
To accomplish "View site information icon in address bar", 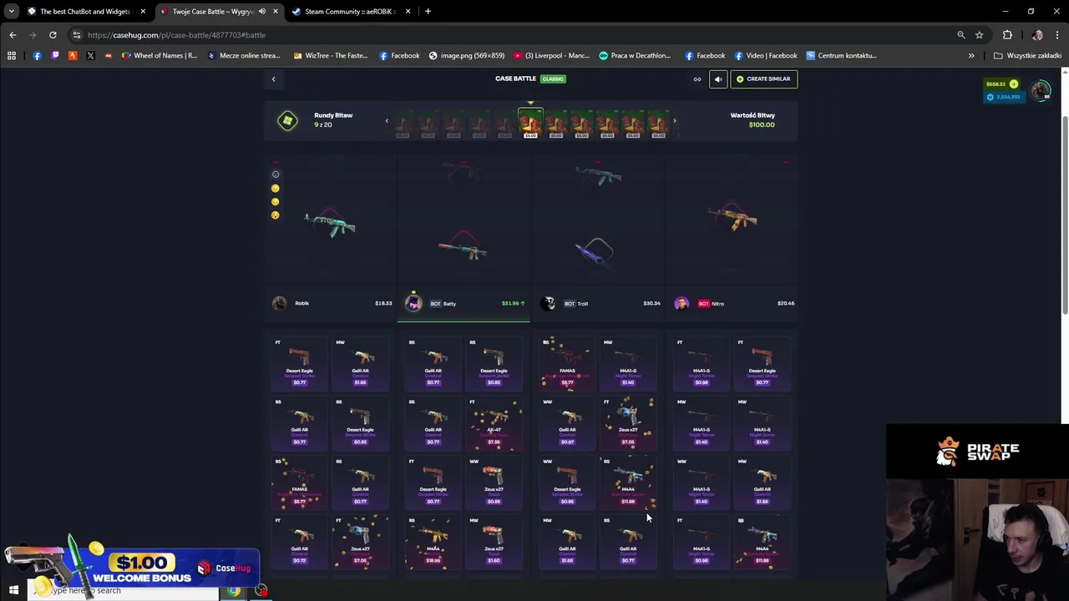I will coord(77,35).
